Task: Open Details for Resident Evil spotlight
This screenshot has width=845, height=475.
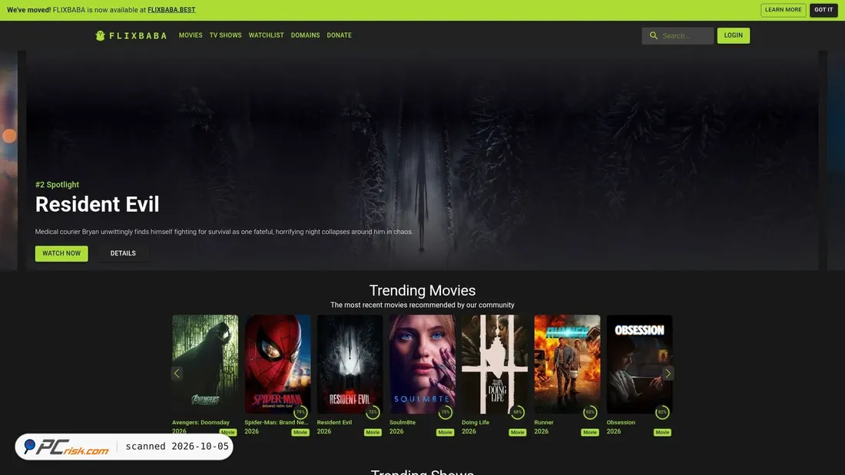Action: click(123, 253)
